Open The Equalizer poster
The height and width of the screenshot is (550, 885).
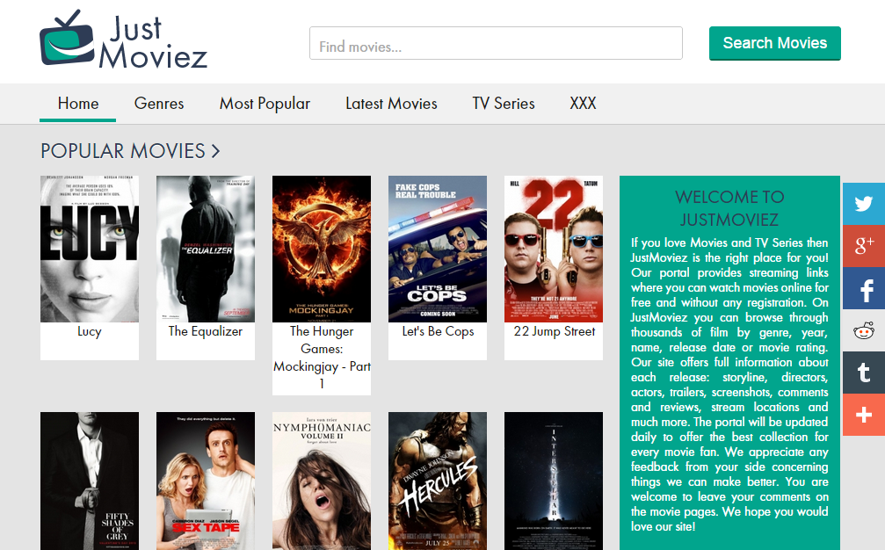[206, 249]
